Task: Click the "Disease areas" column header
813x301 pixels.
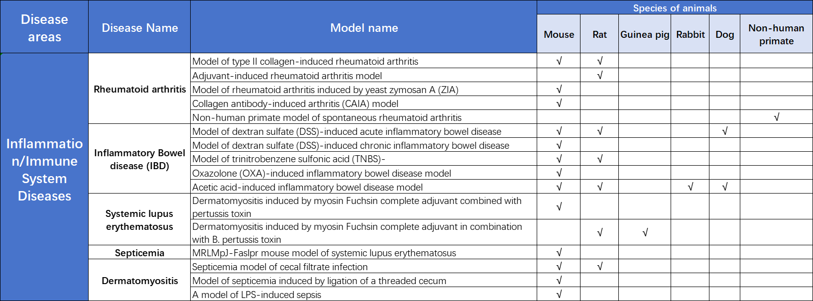Action: click(44, 28)
